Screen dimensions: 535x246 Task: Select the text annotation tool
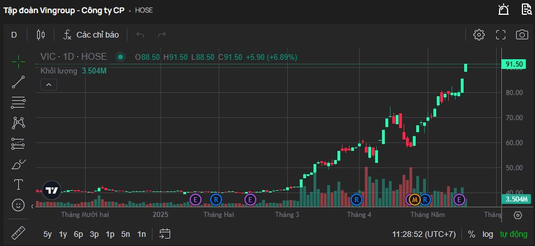pyautogui.click(x=18, y=184)
